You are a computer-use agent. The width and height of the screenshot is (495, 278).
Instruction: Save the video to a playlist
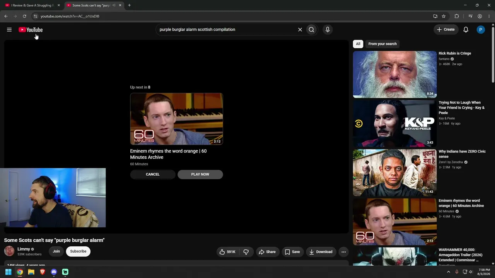[x=292, y=252]
